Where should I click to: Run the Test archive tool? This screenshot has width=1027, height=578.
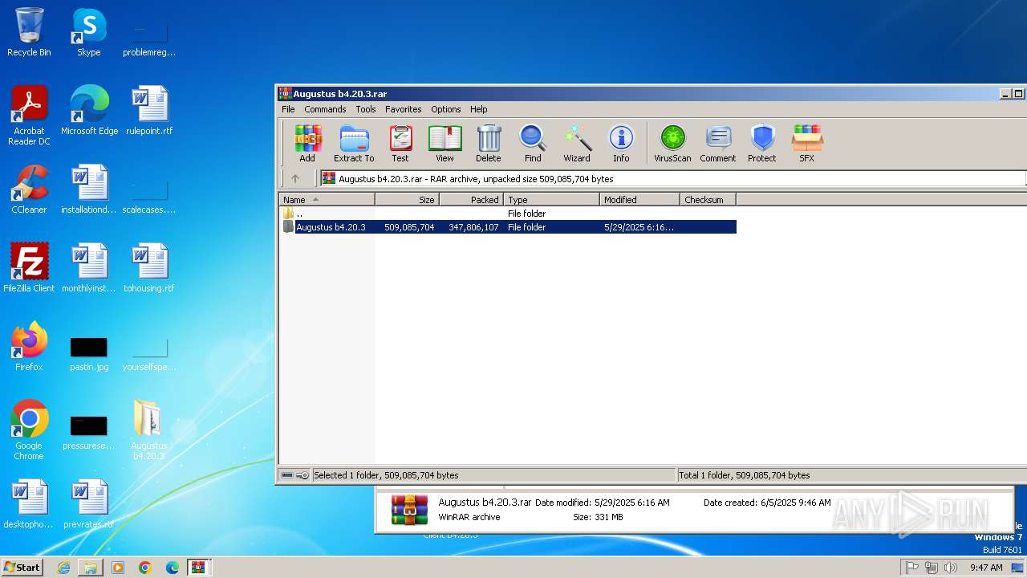(x=400, y=144)
